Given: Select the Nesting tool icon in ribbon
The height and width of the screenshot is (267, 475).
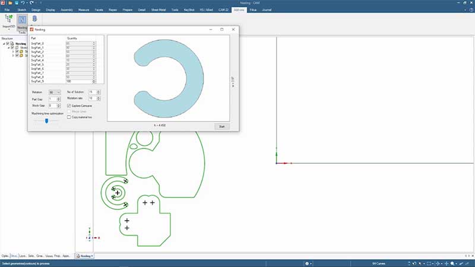Looking at the screenshot, I should tap(22, 20).
